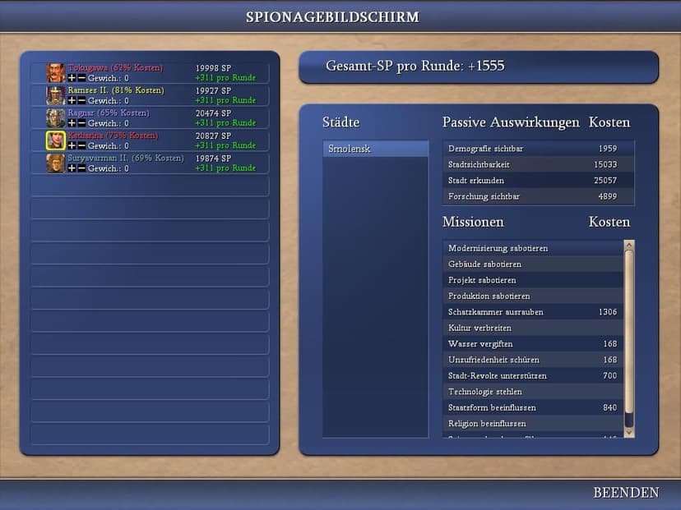Select Katharina leader portrait
The height and width of the screenshot is (510, 681).
[56, 140]
